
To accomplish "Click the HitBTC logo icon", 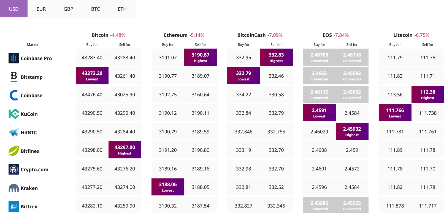I will [14, 132].
